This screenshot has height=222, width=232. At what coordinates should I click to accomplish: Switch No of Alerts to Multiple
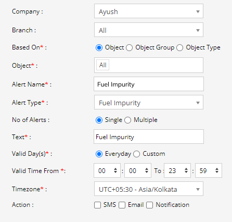tap(127, 120)
